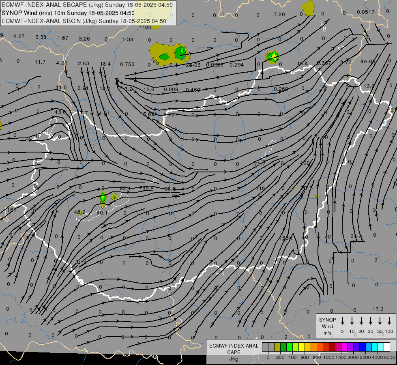Viewport: 397px width, 365px height.
Task: Click the map value 75.7
Action: 260,164
